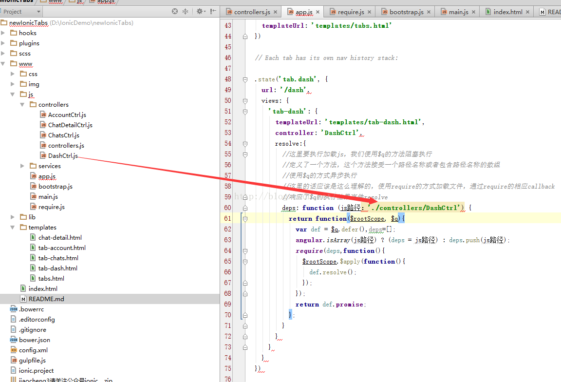Close the require.js tab

pos(369,12)
